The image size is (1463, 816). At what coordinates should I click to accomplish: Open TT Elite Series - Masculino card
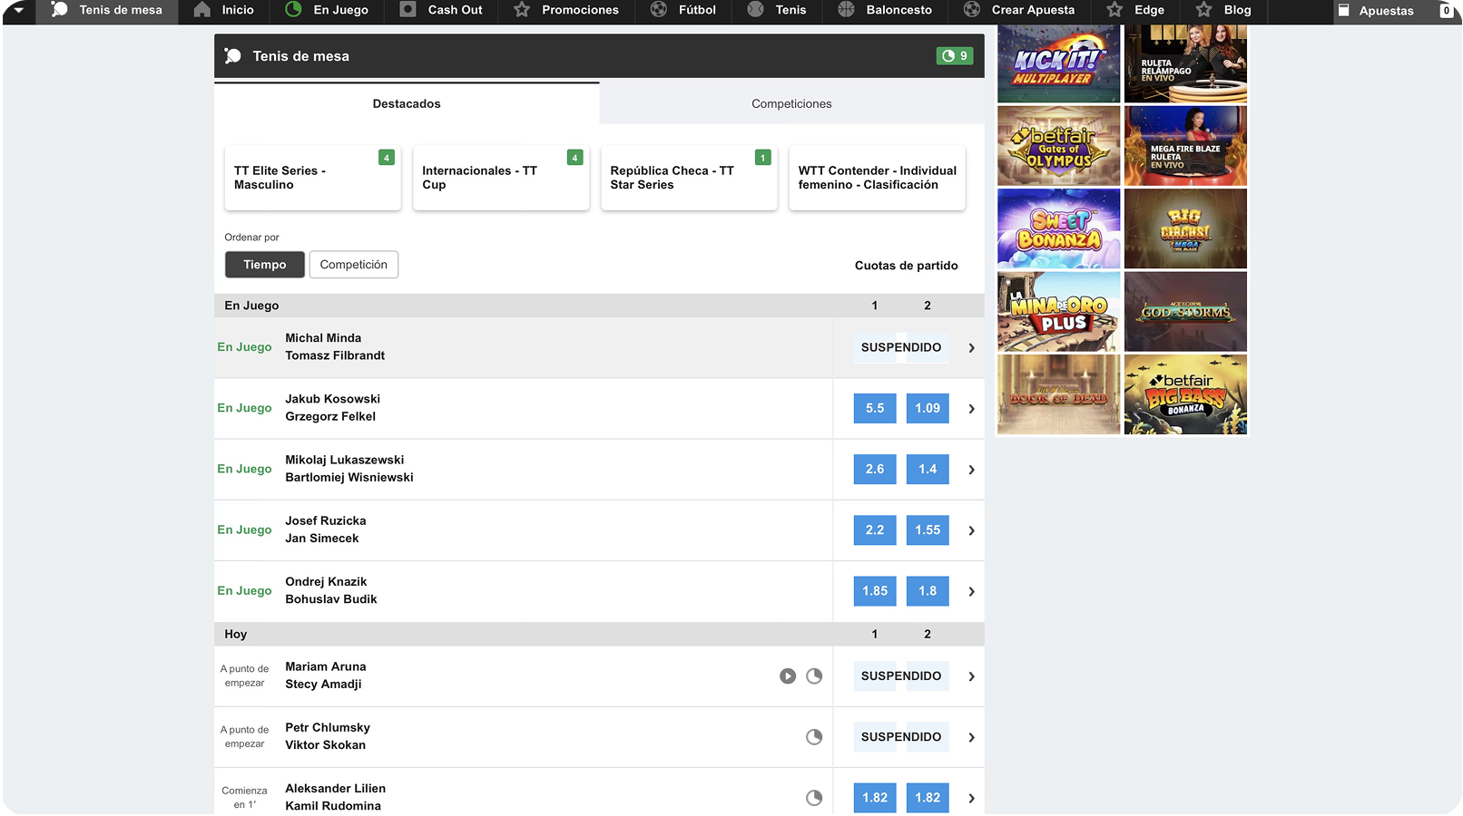pos(312,178)
